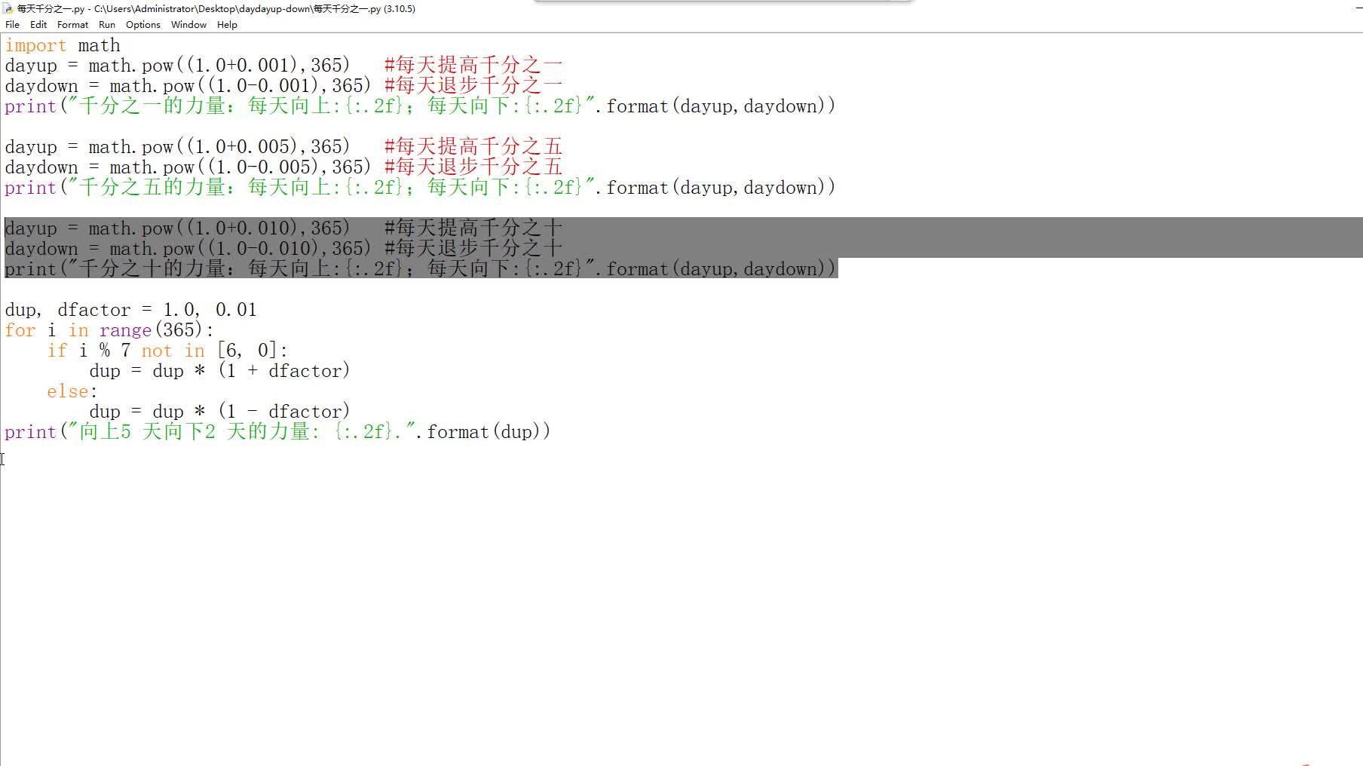The width and height of the screenshot is (1363, 766).
Task: Click the else: statement
Action: click(68, 391)
